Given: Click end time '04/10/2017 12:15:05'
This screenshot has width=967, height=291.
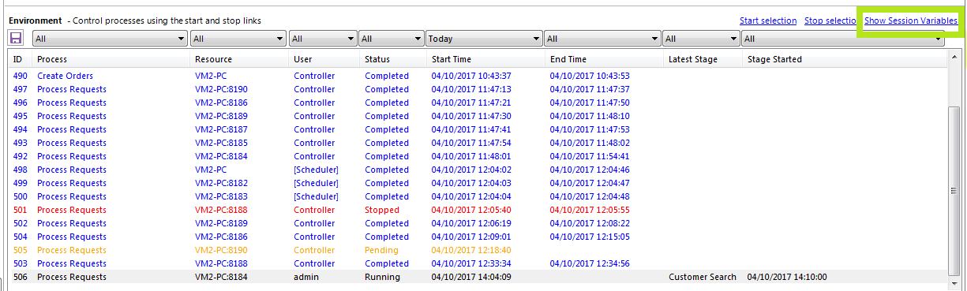Looking at the screenshot, I should [x=590, y=237].
